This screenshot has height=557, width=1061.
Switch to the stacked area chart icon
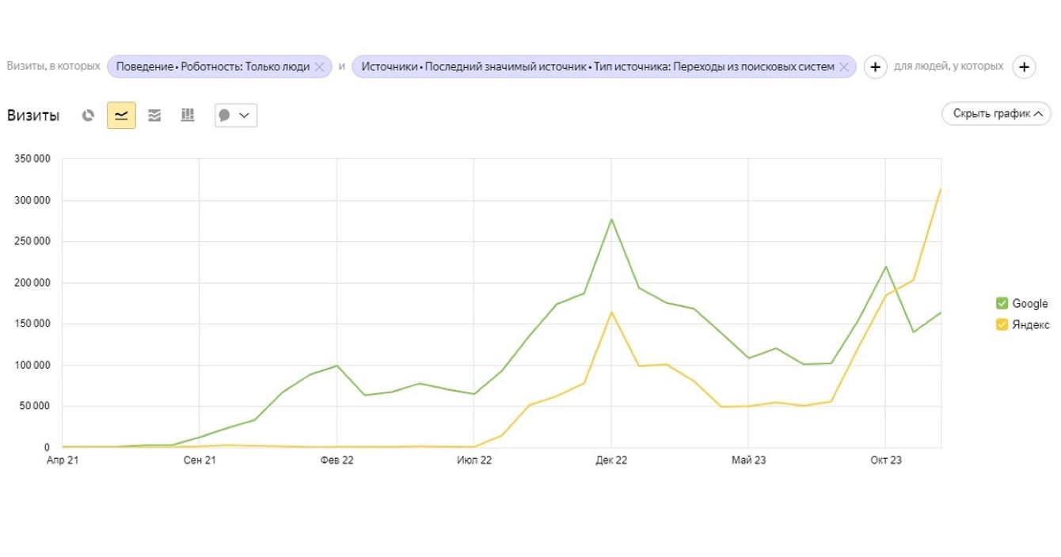pos(154,116)
